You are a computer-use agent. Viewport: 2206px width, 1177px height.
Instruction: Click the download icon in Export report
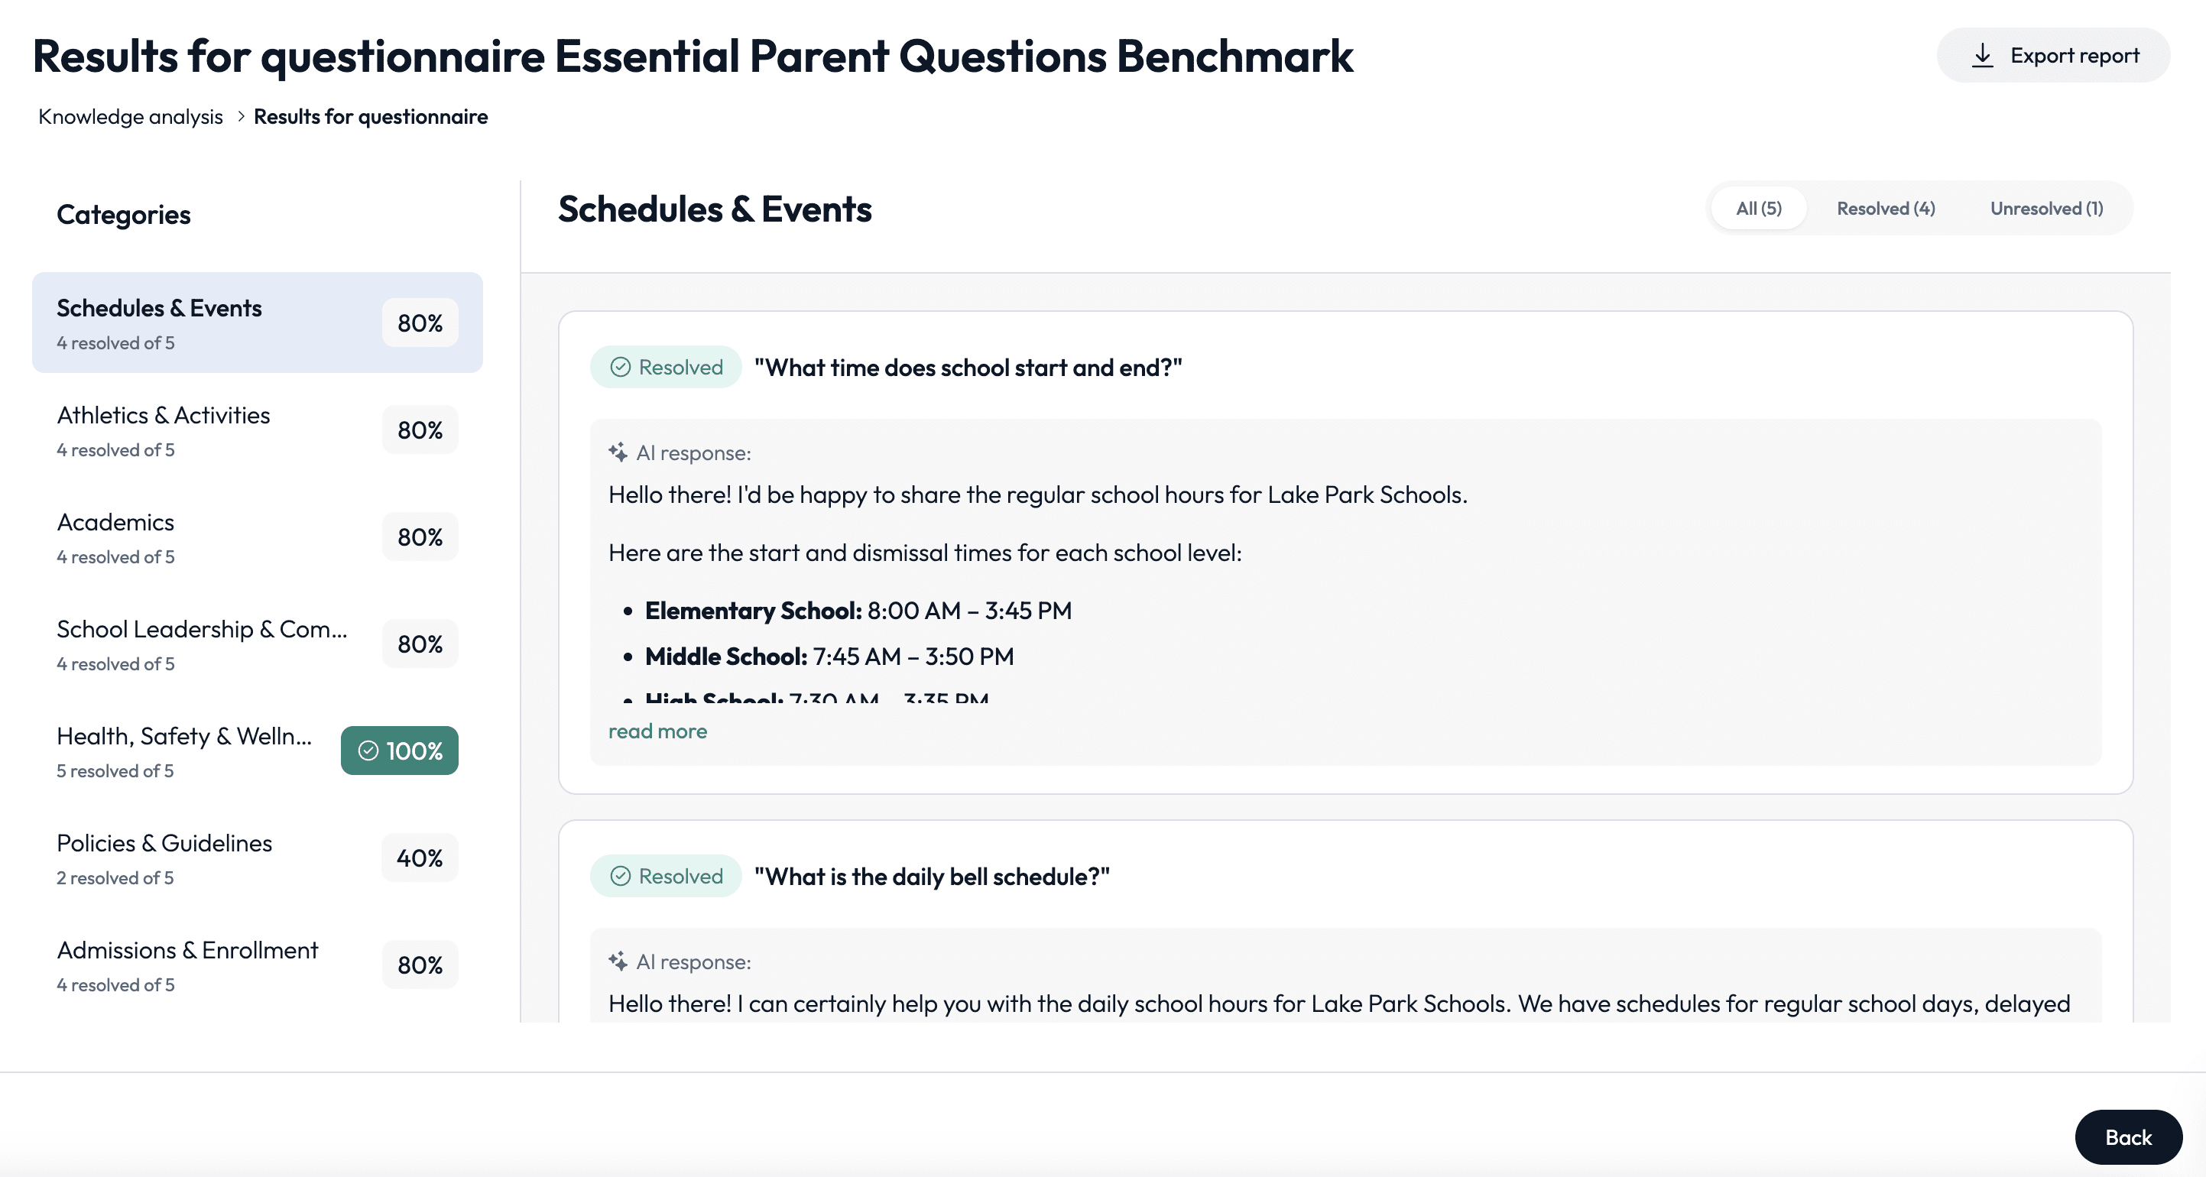(1983, 56)
